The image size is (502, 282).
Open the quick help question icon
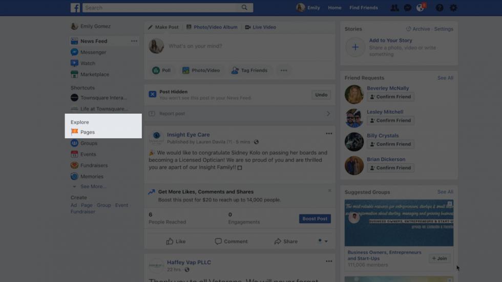pyautogui.click(x=440, y=8)
